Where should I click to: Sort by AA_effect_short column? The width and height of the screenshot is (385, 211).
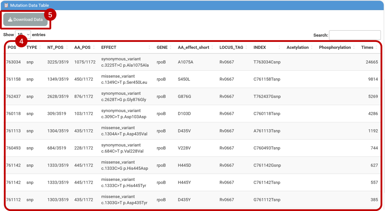194,47
